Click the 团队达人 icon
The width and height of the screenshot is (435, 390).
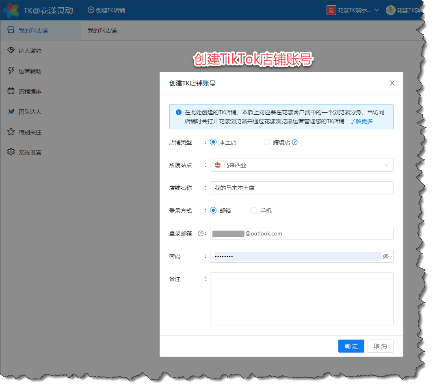[11, 111]
